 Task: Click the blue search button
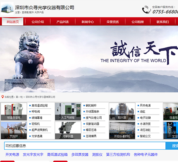pyautogui.click(x=172, y=146)
